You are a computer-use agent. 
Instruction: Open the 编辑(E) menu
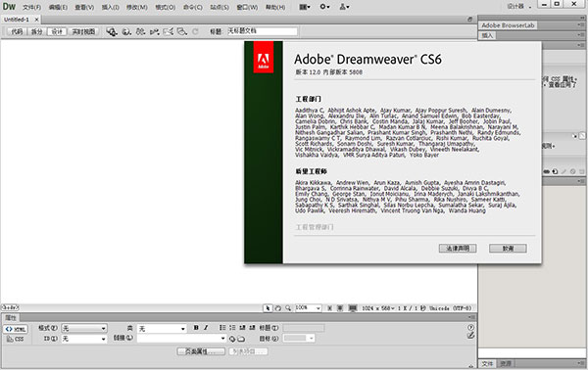58,7
